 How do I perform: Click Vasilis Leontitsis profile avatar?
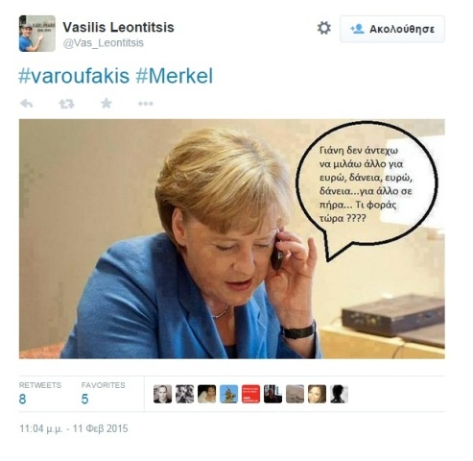[37, 34]
